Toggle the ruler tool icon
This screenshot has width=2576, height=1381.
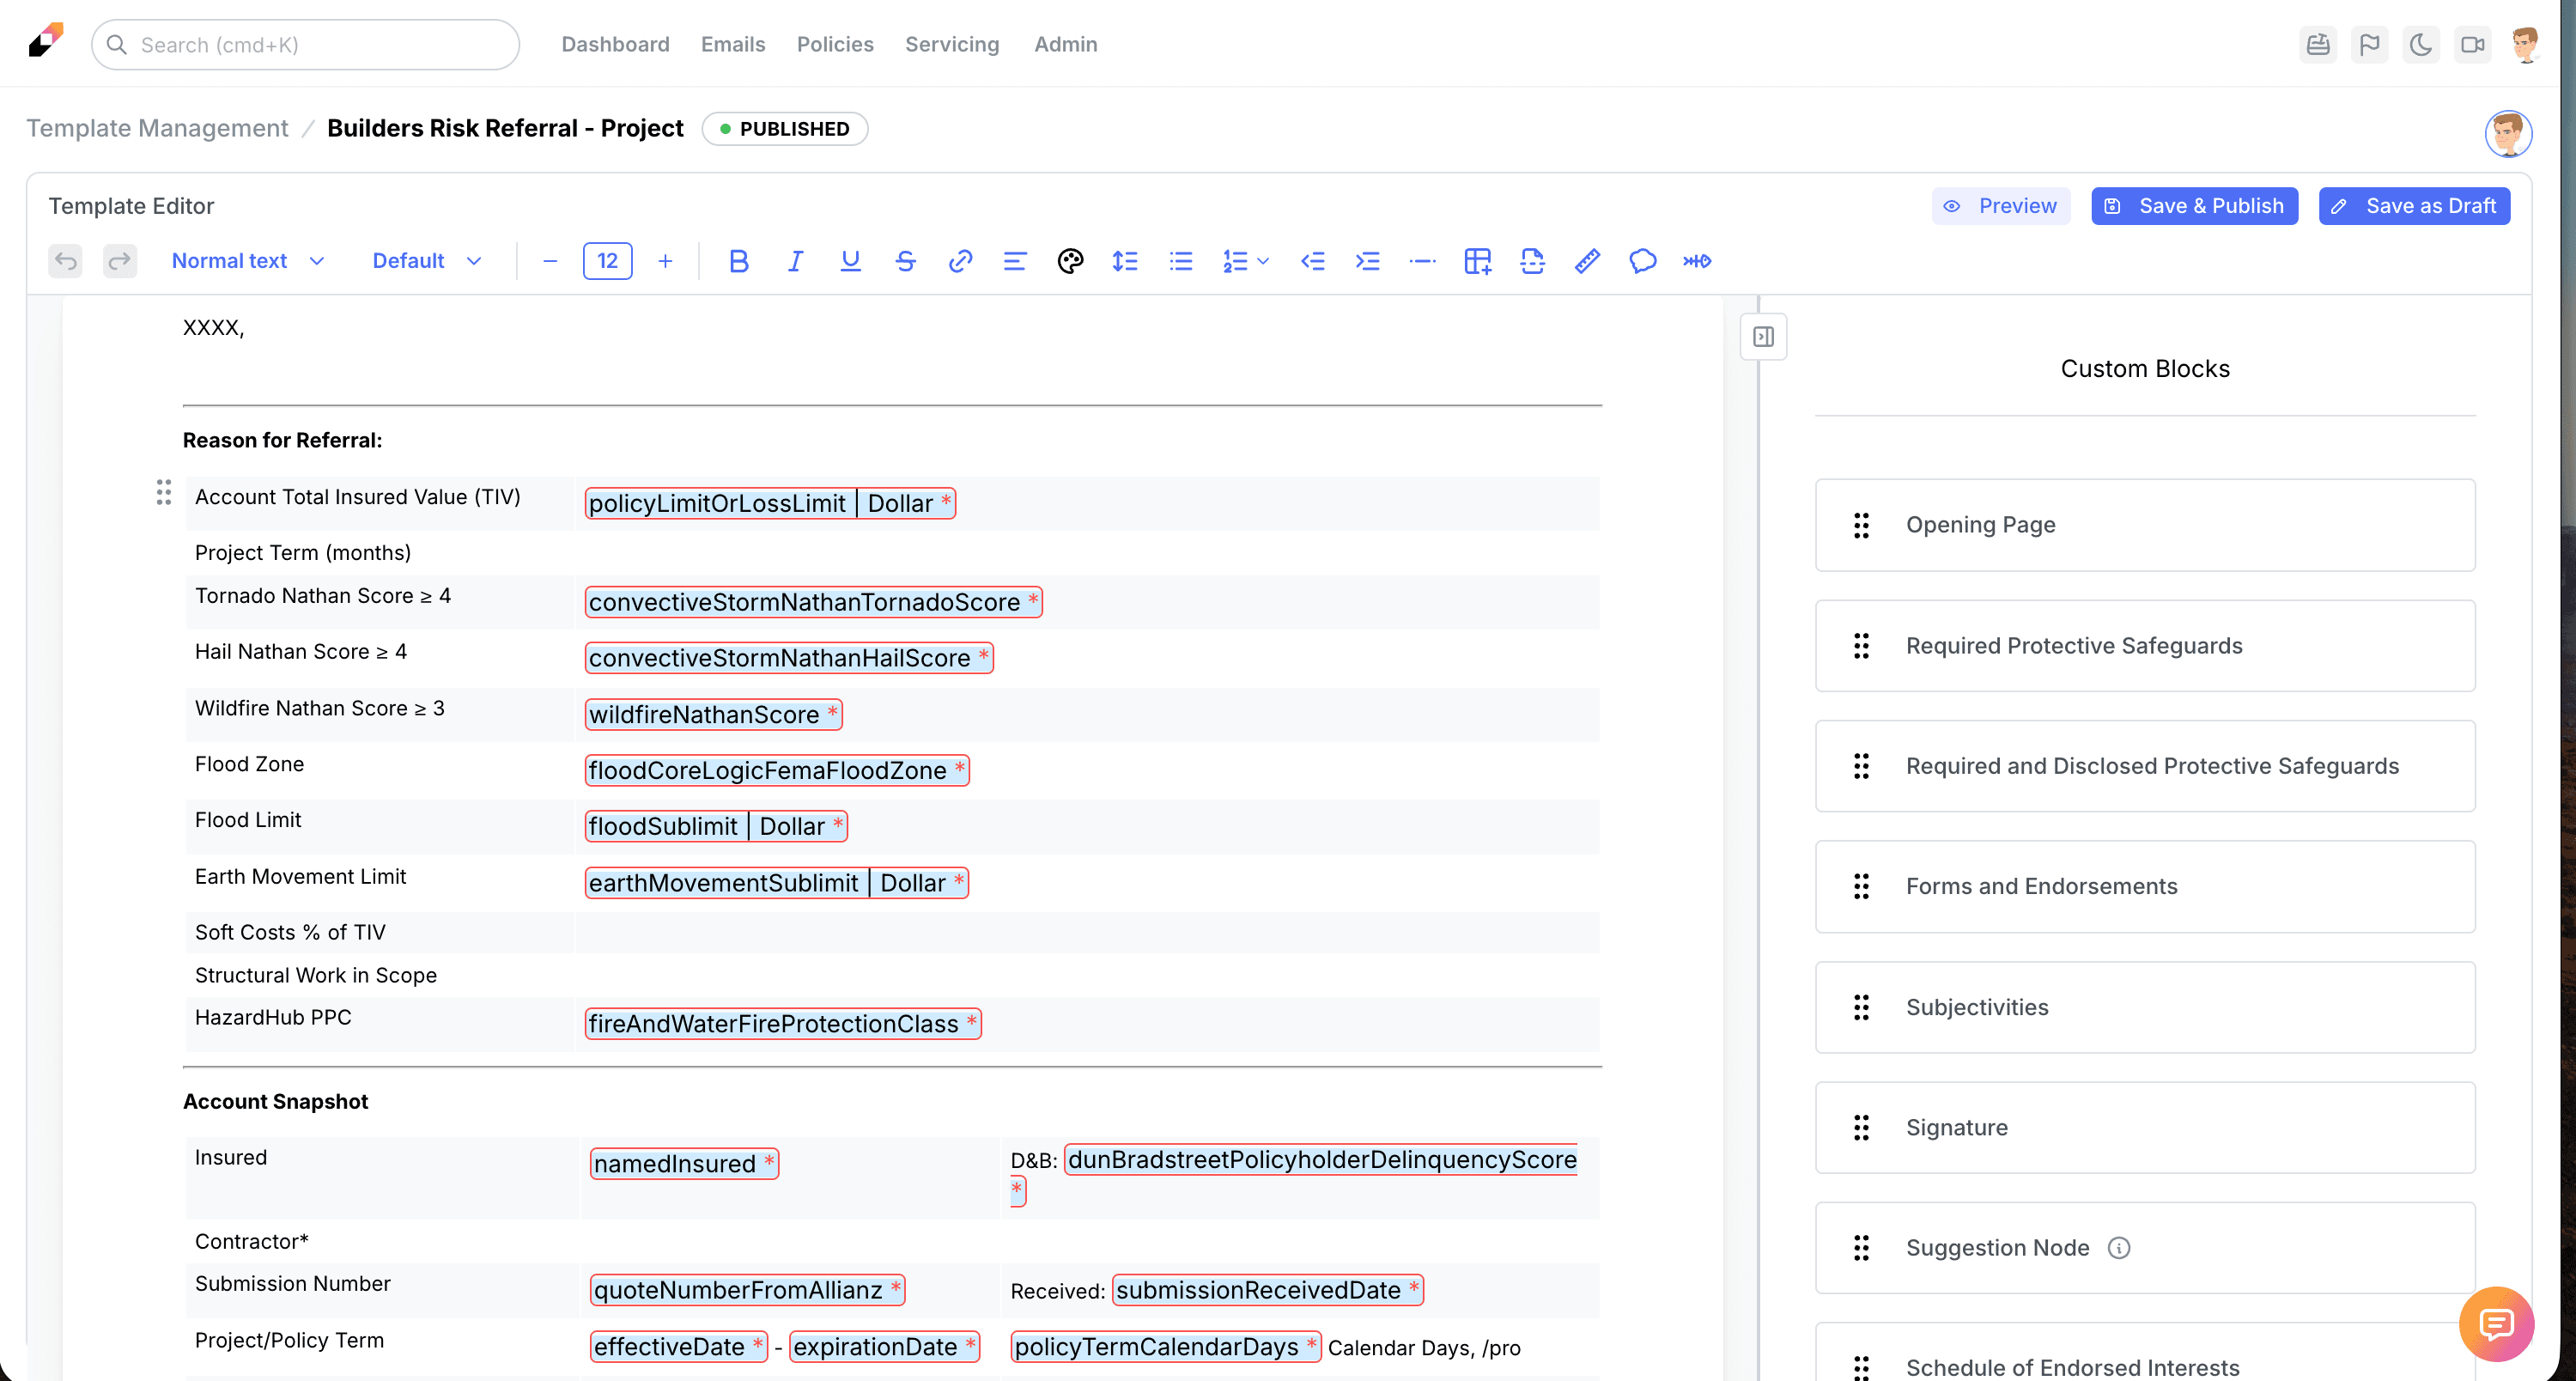coord(1587,261)
